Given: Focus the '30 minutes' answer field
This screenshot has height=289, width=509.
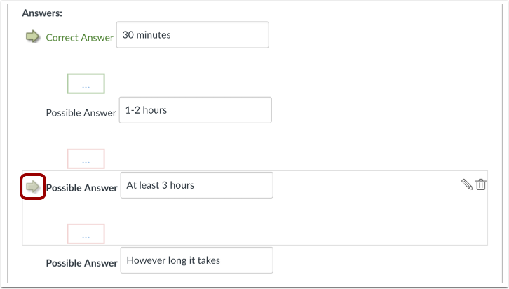Looking at the screenshot, I should coord(191,34).
